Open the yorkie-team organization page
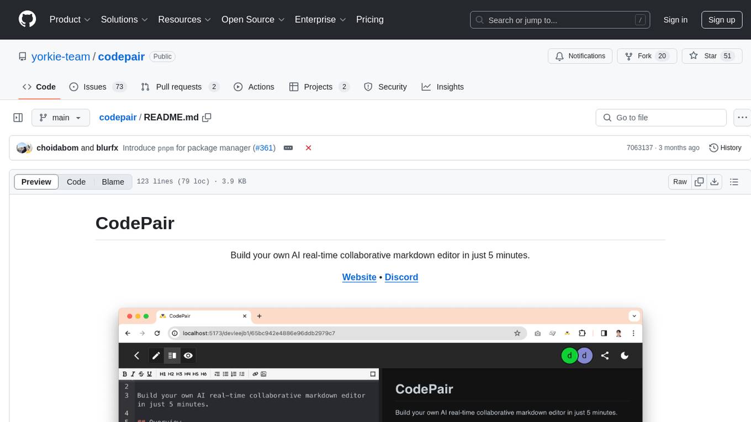The image size is (751, 422). (x=61, y=56)
